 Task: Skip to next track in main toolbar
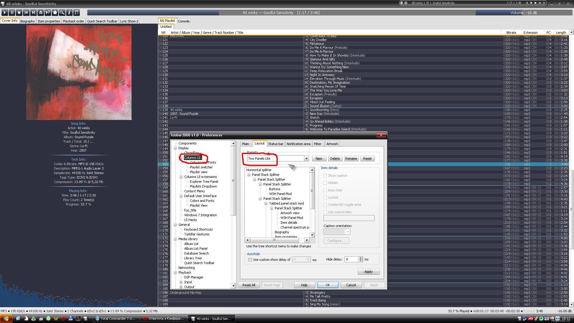point(33,13)
